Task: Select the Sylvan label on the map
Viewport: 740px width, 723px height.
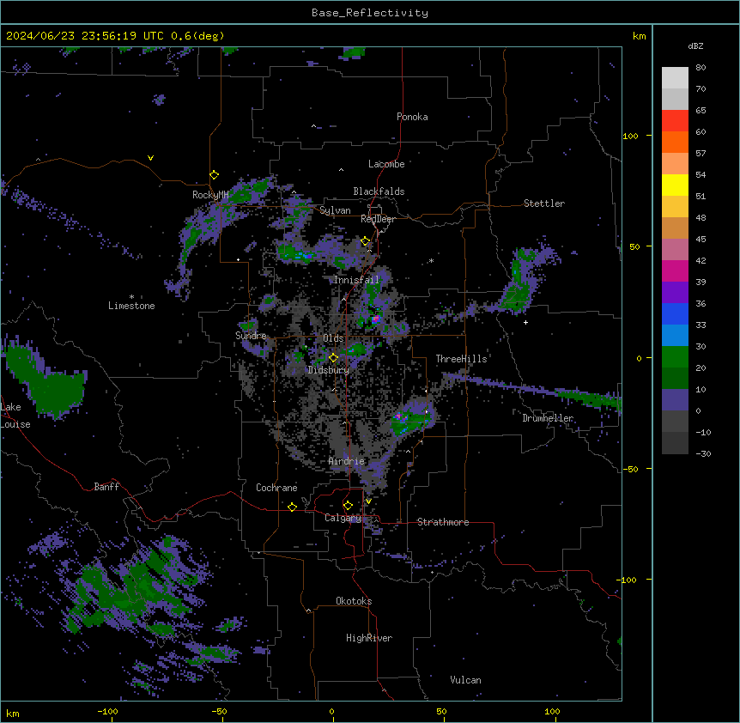Action: coord(335,210)
